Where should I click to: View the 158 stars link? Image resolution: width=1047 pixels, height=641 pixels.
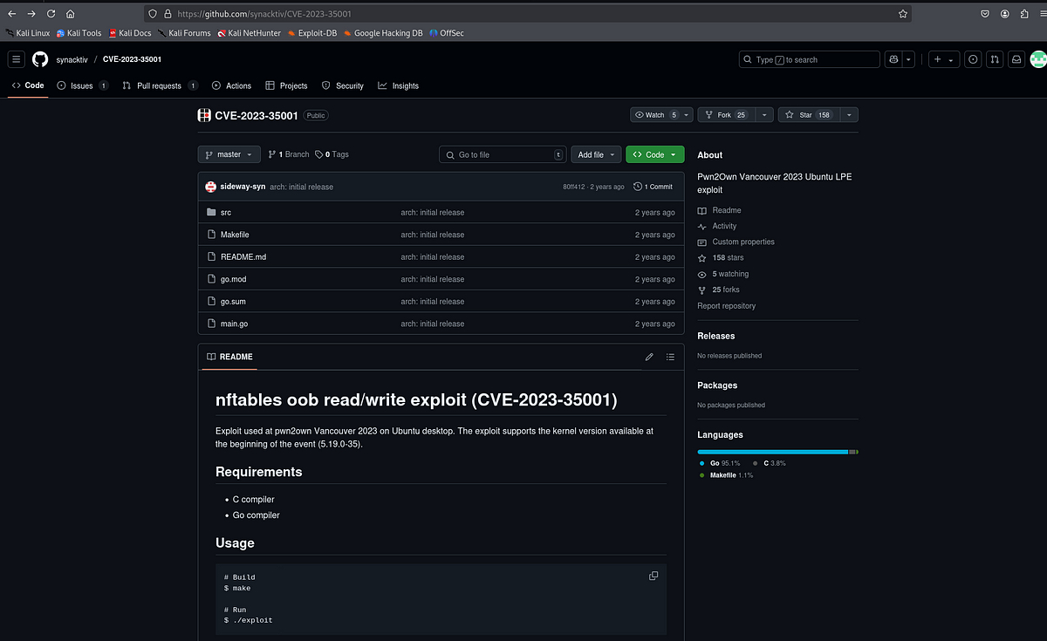click(721, 258)
